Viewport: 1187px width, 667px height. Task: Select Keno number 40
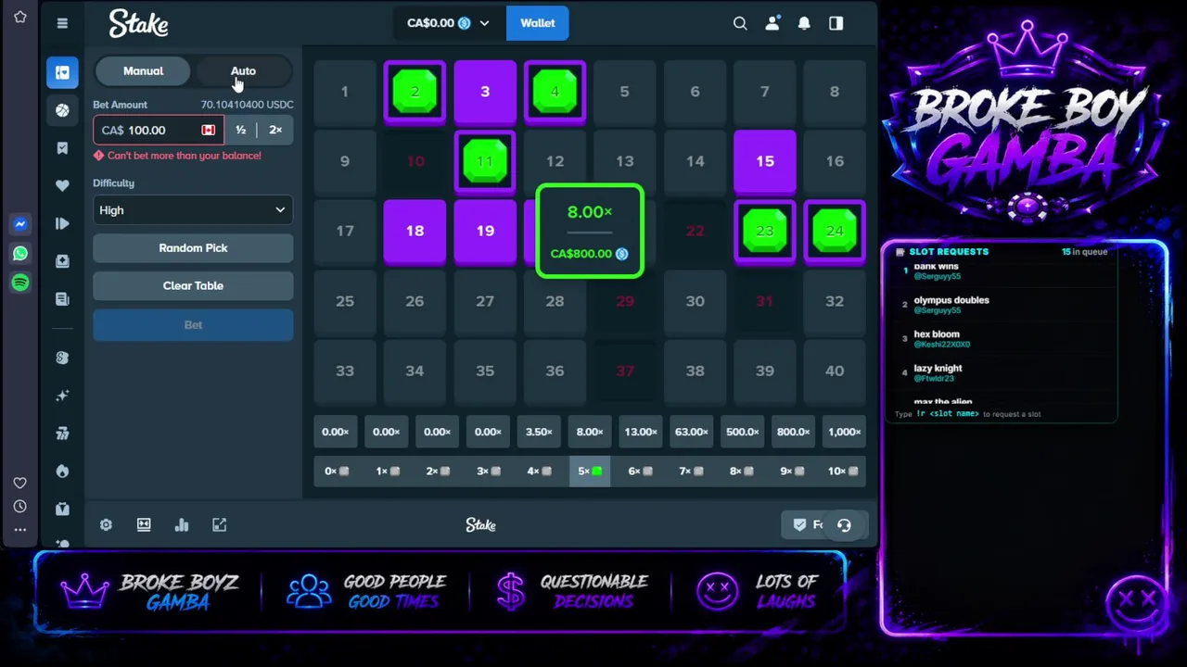pos(835,371)
